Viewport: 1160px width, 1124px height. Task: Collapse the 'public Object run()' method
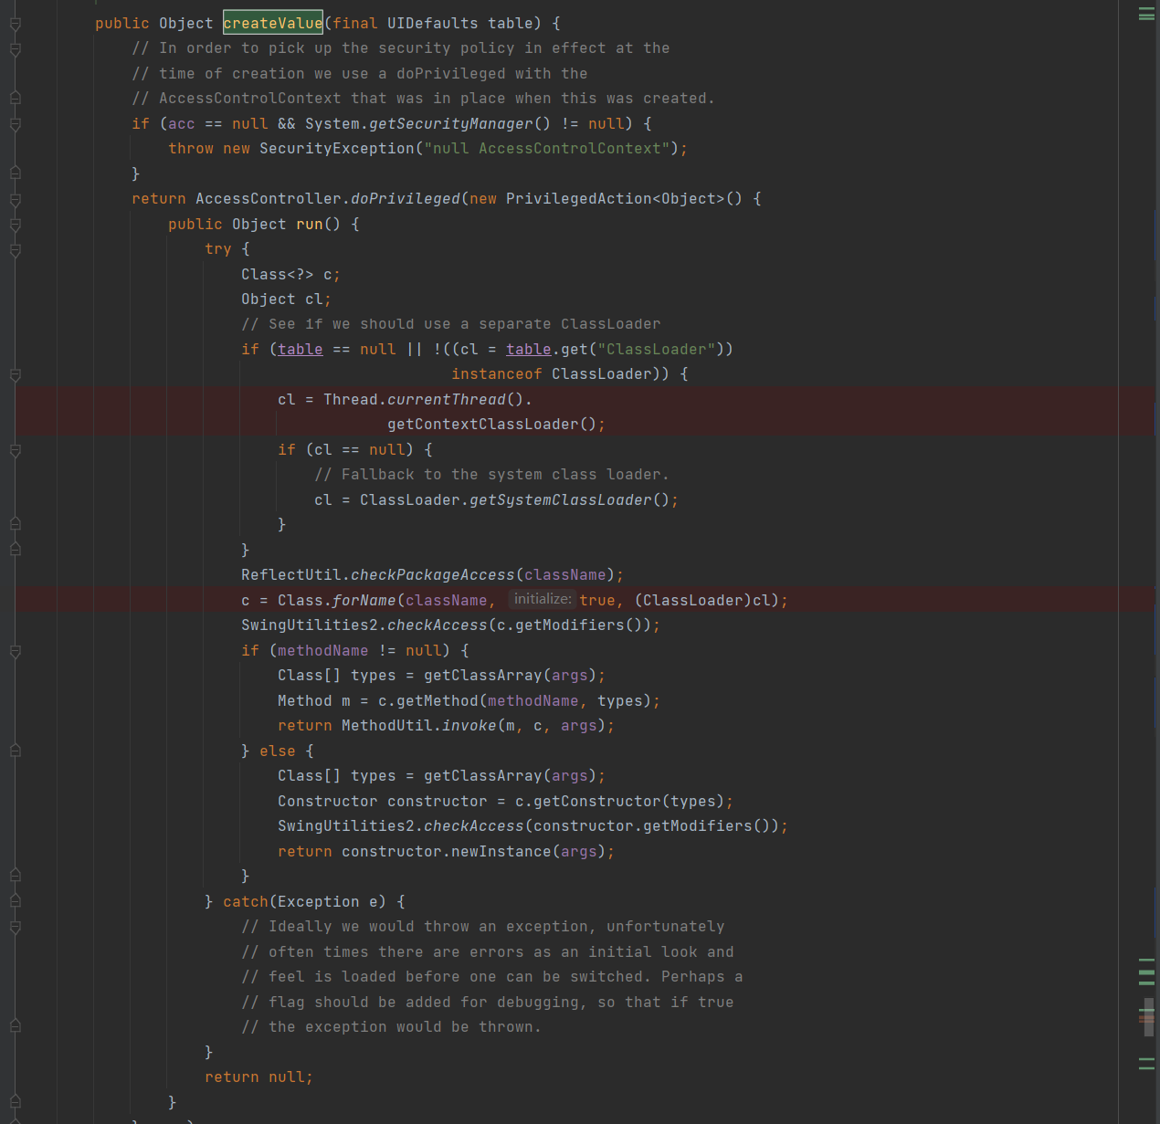point(16,225)
